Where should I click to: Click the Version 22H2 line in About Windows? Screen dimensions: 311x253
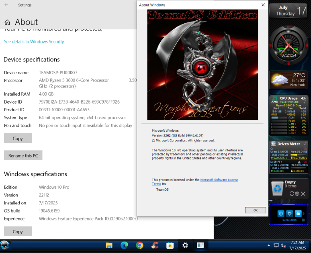[178, 135]
